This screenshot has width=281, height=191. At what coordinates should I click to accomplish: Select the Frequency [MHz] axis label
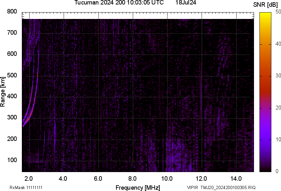point(138,187)
